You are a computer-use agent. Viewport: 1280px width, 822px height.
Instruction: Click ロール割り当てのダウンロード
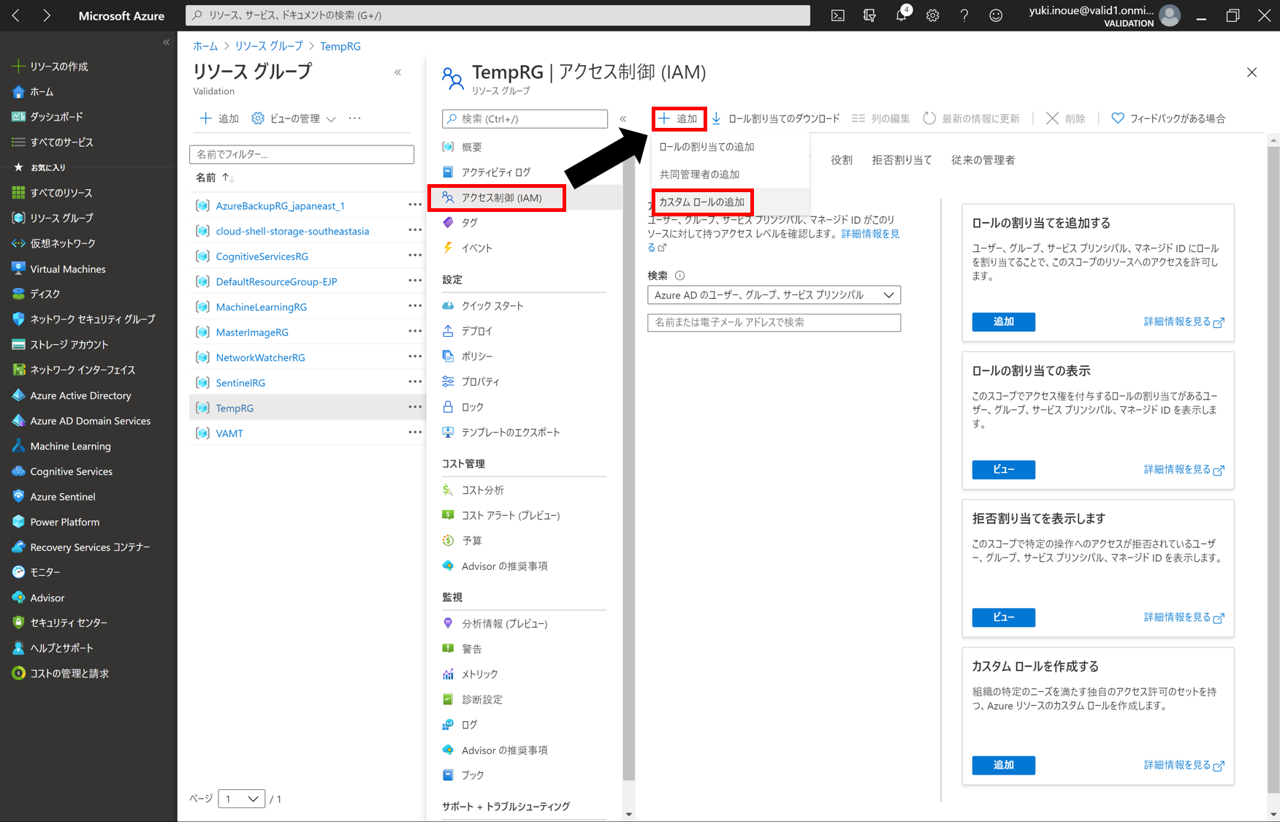pyautogui.click(x=775, y=118)
